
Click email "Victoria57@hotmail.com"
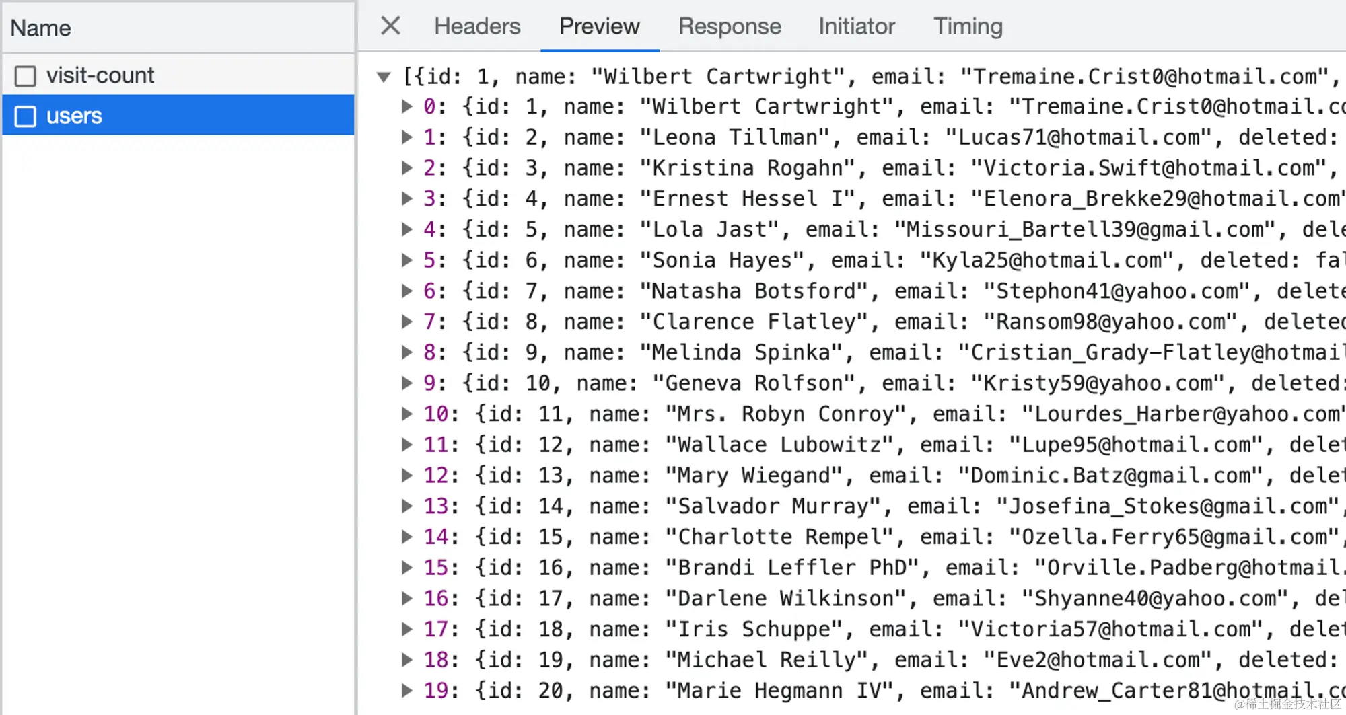tap(1110, 629)
